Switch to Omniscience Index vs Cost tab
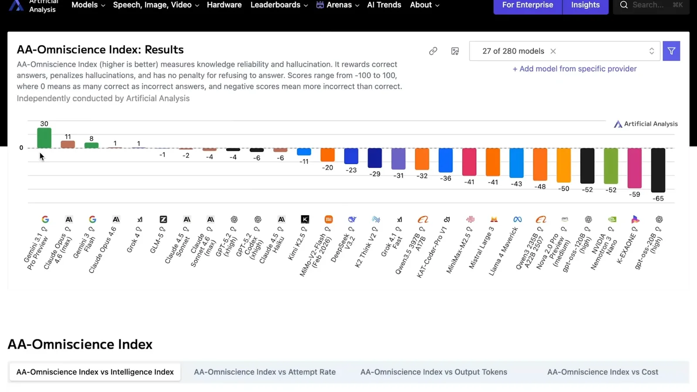Image resolution: width=697 pixels, height=392 pixels. point(603,372)
